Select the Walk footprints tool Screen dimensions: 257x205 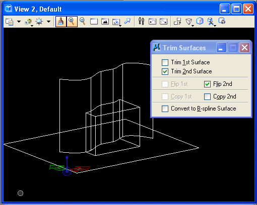(141, 22)
